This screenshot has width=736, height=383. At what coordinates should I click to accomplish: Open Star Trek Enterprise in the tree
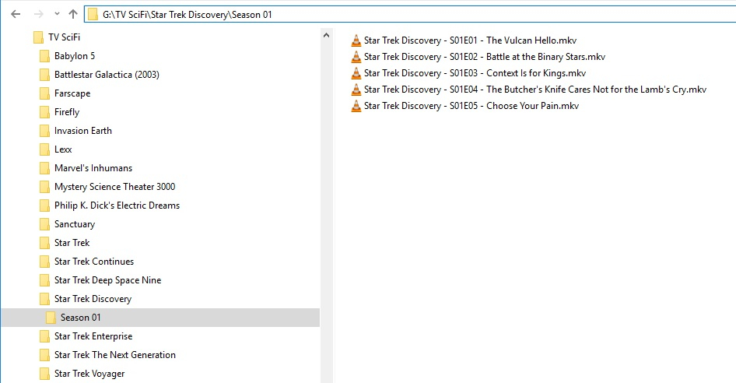(x=93, y=336)
